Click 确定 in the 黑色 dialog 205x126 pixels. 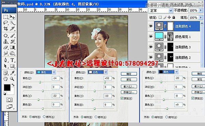click(x=198, y=74)
